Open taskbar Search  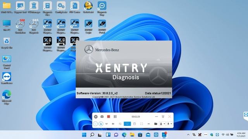pos(92,135)
